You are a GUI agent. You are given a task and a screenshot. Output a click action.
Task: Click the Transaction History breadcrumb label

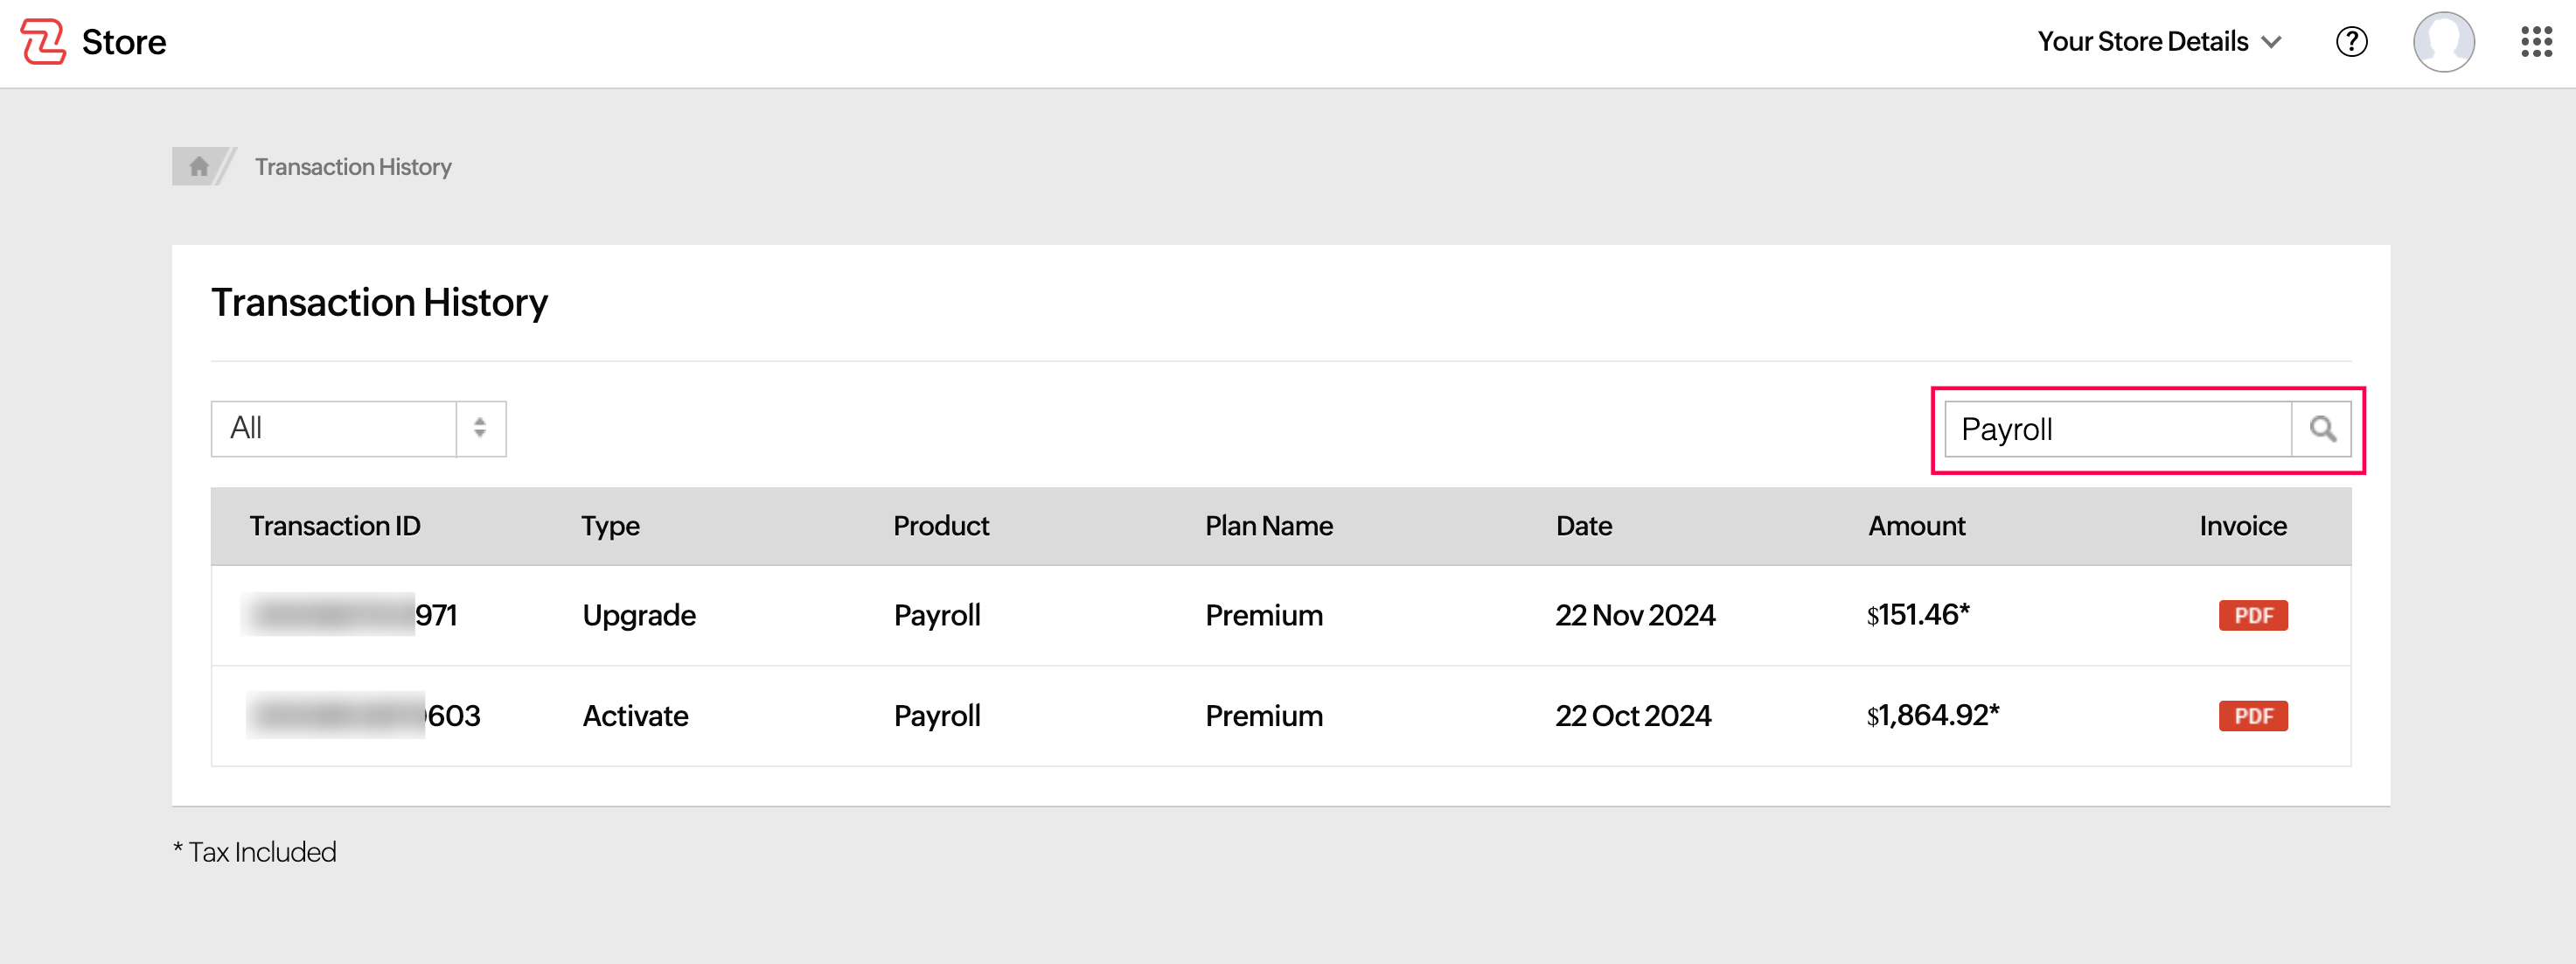(352, 166)
